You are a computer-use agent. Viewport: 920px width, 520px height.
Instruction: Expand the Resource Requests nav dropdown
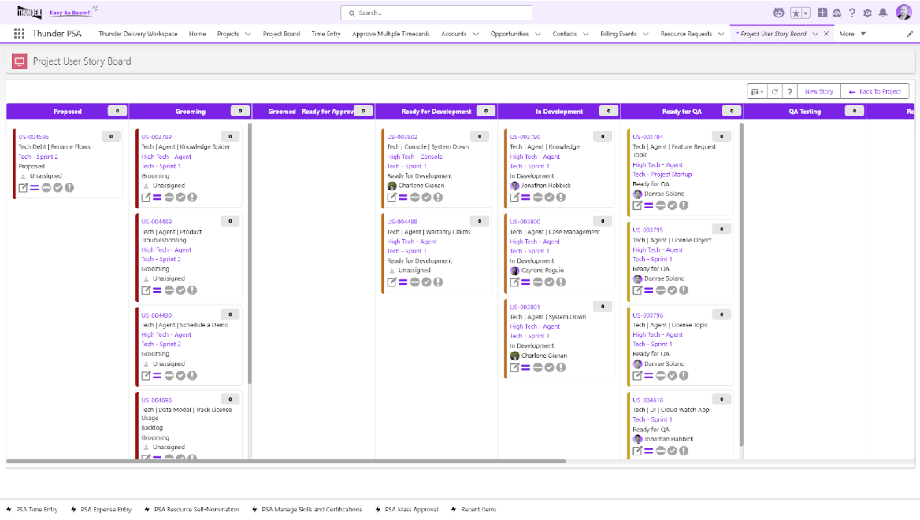[x=721, y=34]
